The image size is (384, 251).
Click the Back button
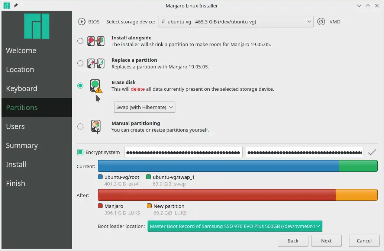pyautogui.click(x=293, y=241)
